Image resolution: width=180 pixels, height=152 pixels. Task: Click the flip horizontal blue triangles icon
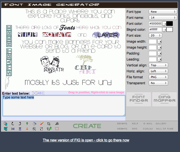[x=13, y=129]
